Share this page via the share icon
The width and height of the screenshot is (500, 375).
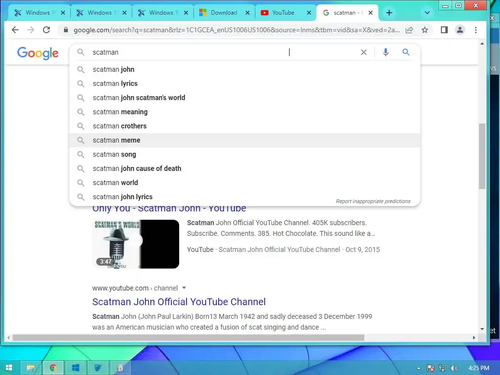(x=409, y=30)
